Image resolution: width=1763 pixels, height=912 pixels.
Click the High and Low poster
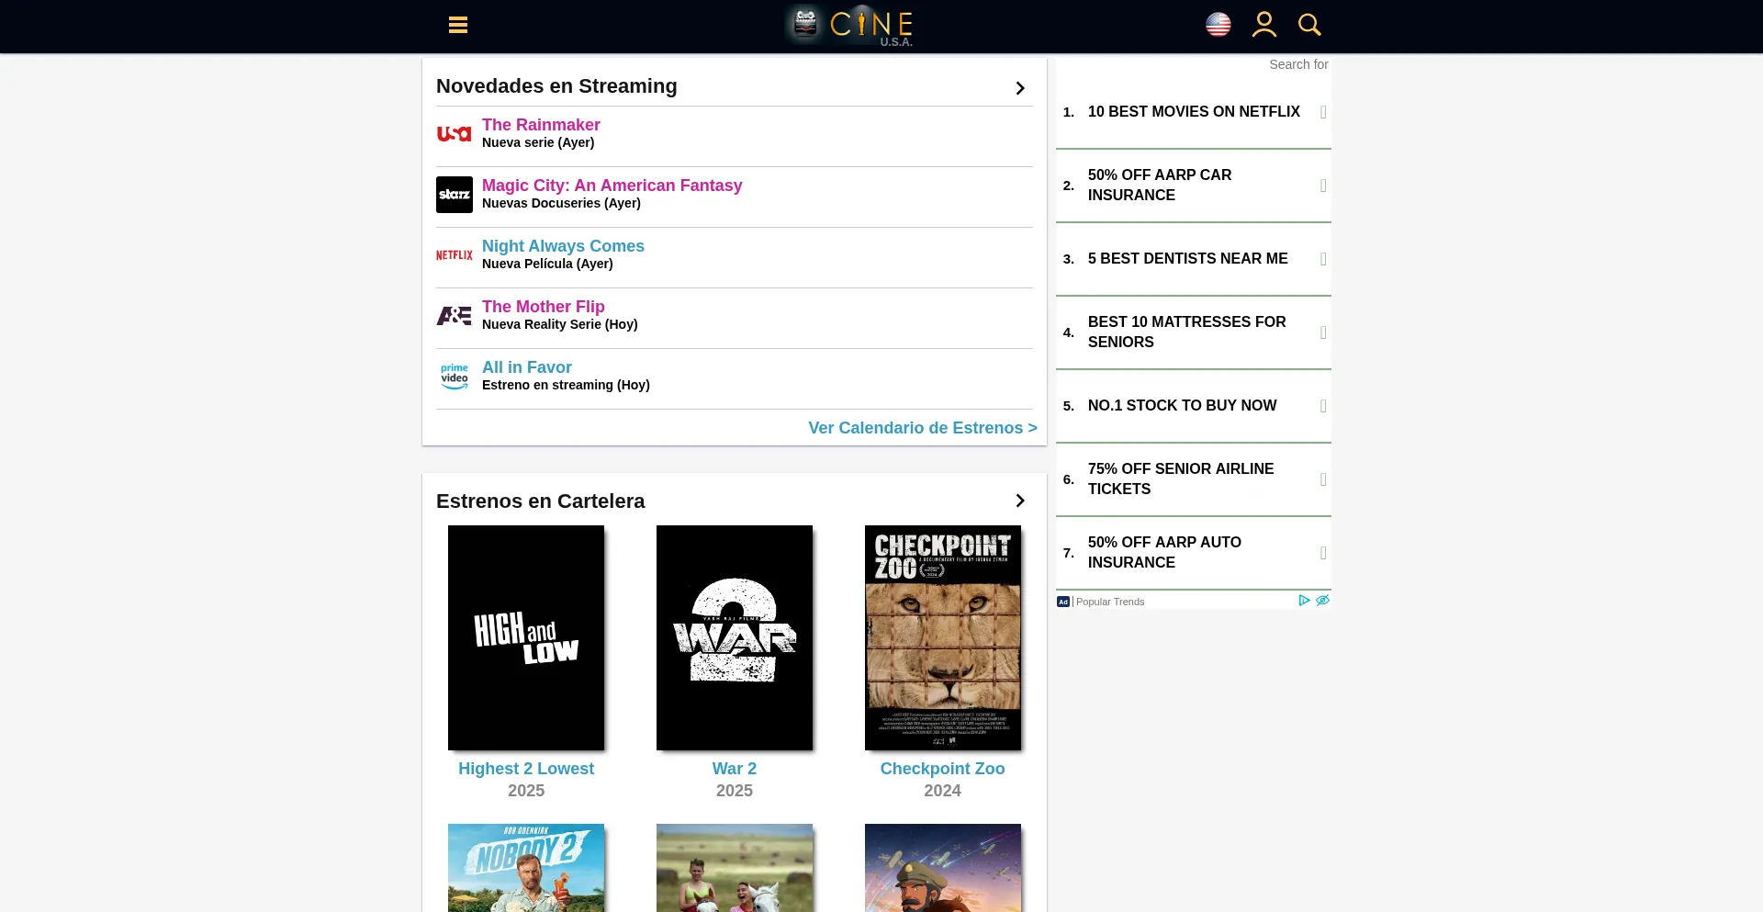pyautogui.click(x=526, y=637)
